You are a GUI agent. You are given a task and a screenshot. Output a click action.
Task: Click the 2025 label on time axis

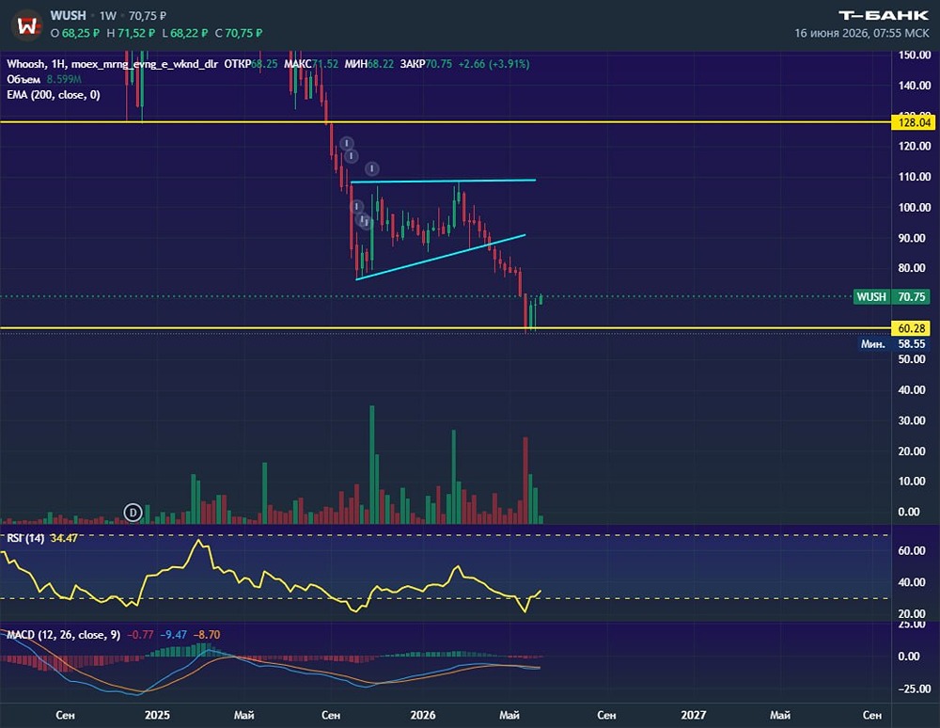(x=157, y=715)
